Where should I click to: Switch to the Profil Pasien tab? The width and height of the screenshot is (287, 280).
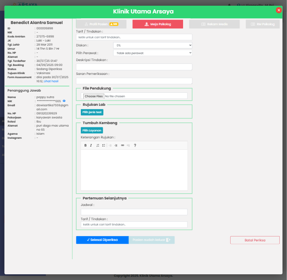point(101,24)
